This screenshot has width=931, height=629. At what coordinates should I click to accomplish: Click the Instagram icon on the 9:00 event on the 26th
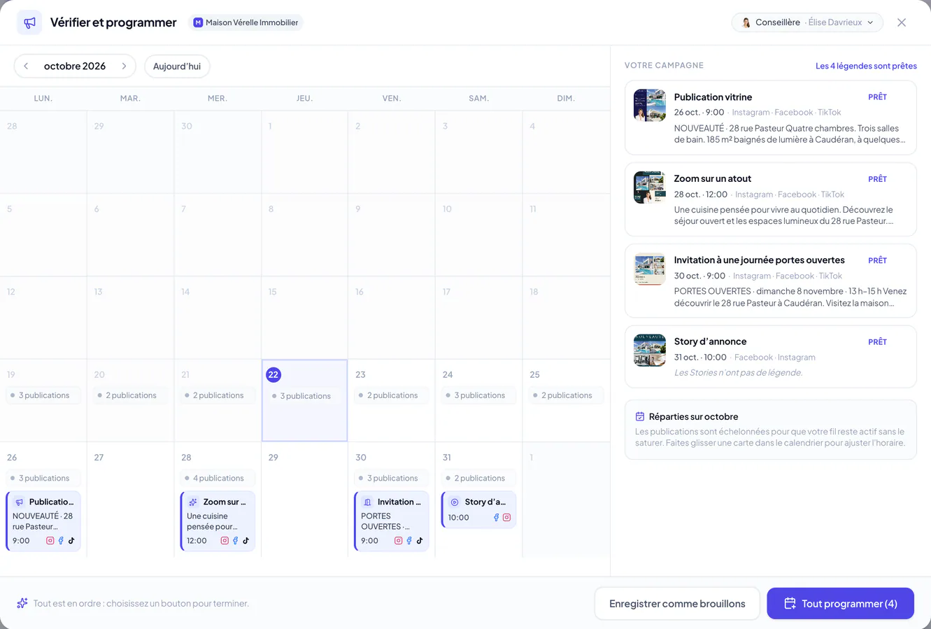[x=50, y=541]
